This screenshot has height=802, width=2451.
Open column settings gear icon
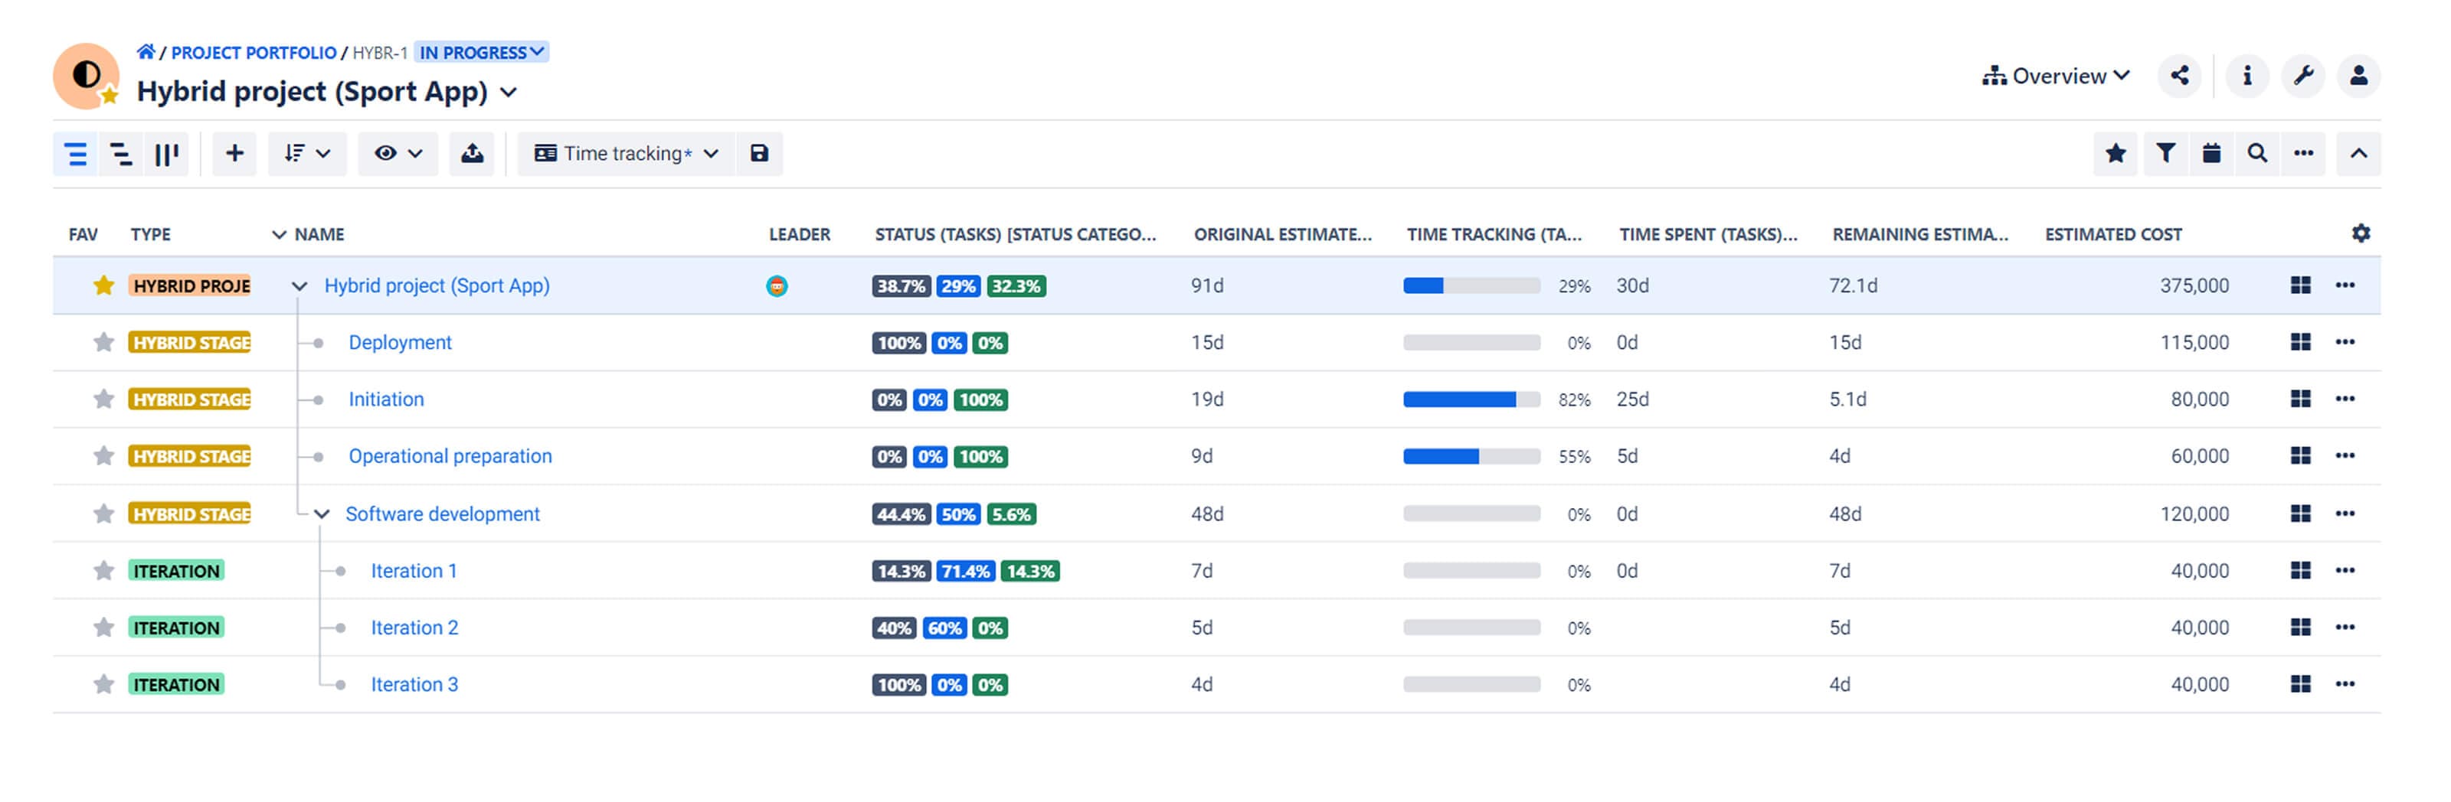(2361, 233)
